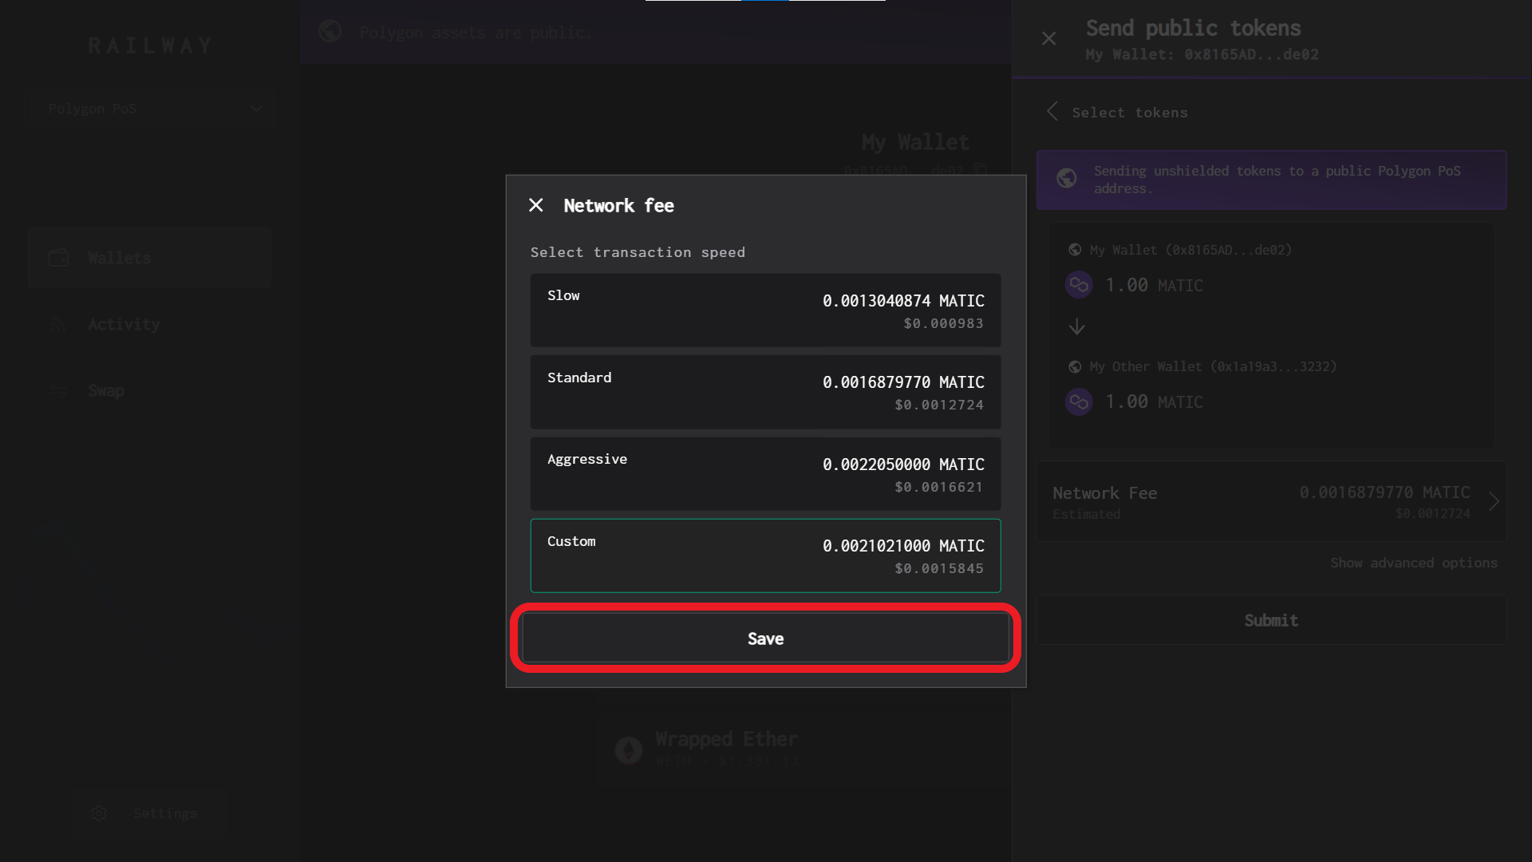Screen dimensions: 1532x862
Task: Click the Wrapped Ether token icon
Action: 629,749
